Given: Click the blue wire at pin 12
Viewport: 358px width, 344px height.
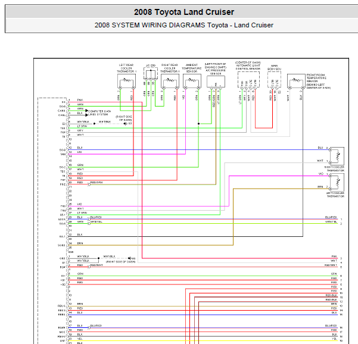Looking at the screenshot, I should pos(198,150).
